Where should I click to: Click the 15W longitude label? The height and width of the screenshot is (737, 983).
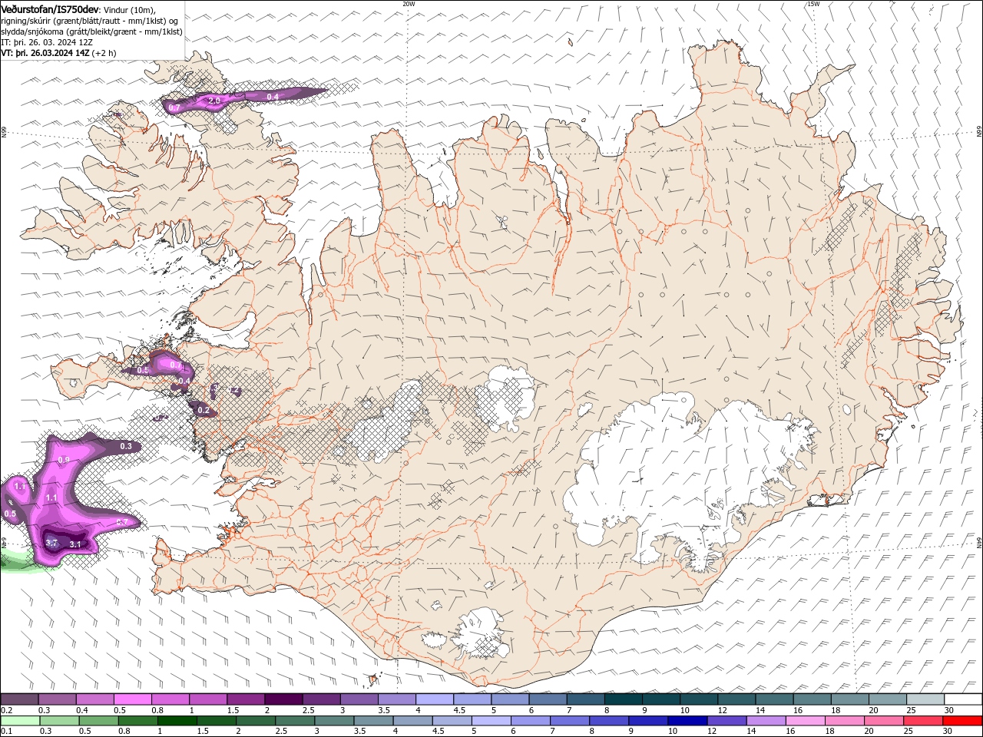[813, 4]
